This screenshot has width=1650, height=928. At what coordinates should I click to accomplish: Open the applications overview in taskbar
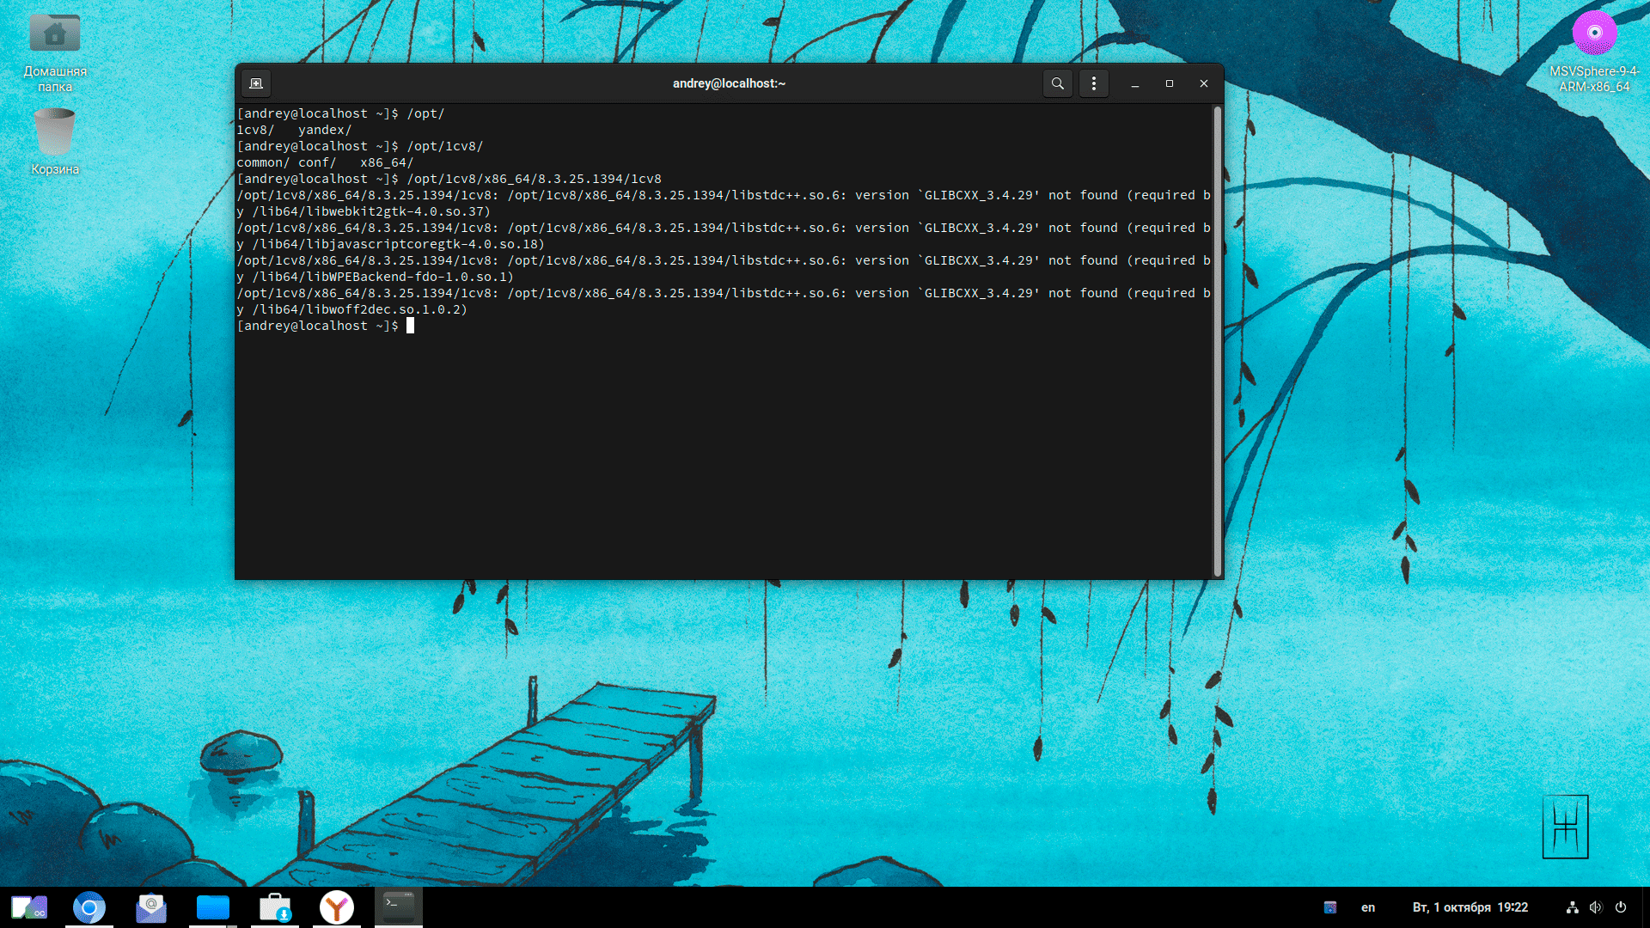point(29,907)
